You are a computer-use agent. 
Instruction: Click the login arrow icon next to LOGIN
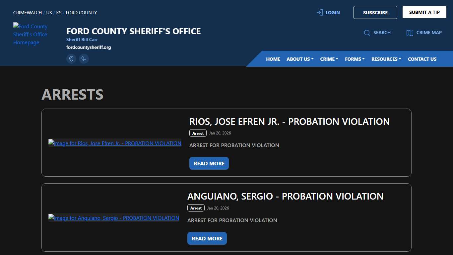pos(319,12)
